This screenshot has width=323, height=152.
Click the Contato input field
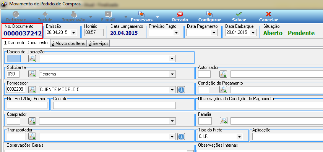click(114, 105)
